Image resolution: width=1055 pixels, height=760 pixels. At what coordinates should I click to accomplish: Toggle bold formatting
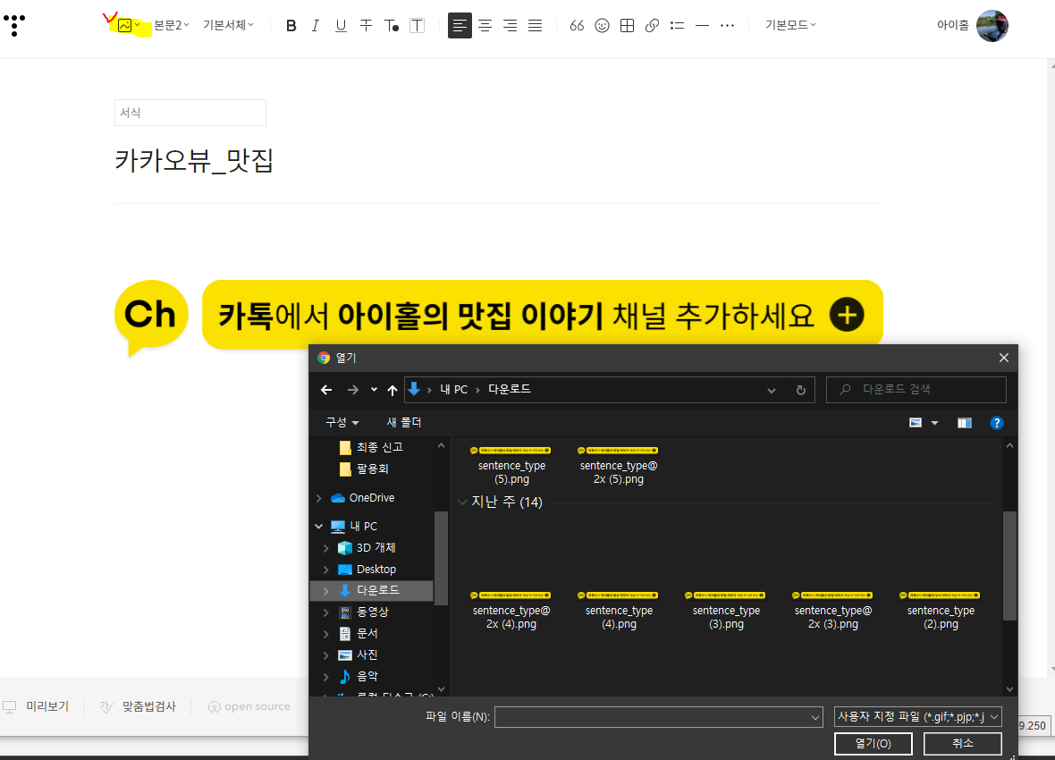coord(291,26)
